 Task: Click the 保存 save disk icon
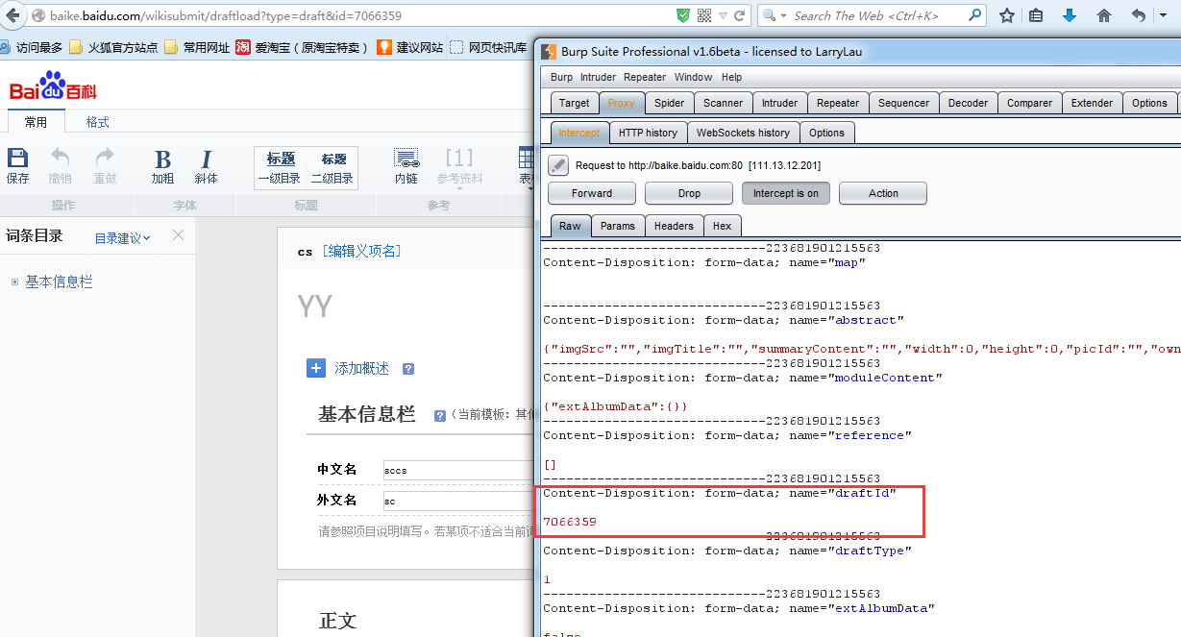pyautogui.click(x=17, y=165)
